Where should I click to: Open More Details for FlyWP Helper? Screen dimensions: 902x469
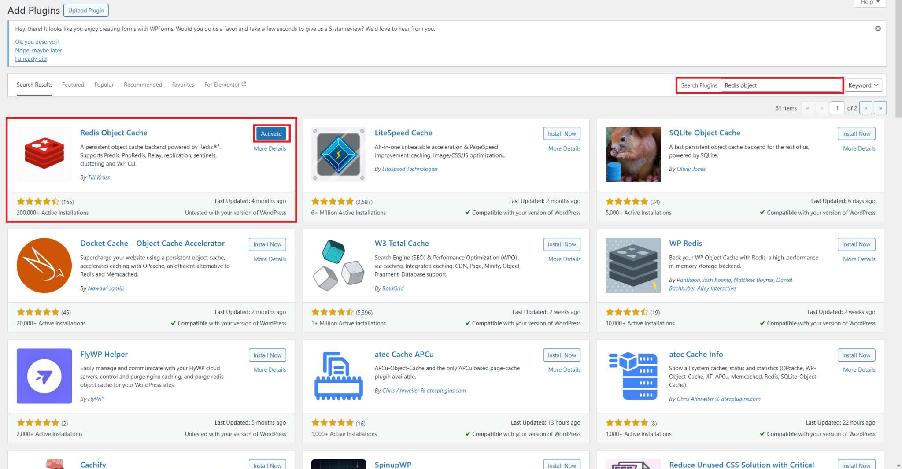pyautogui.click(x=270, y=369)
